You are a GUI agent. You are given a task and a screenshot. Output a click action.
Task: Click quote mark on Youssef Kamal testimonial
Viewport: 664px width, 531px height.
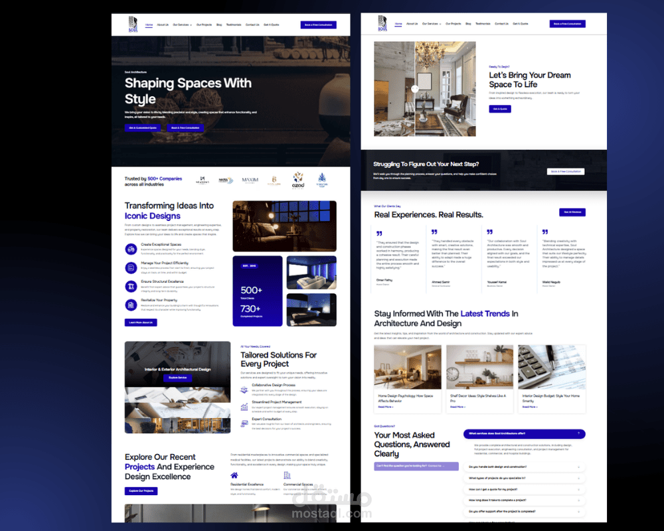pyautogui.click(x=489, y=232)
